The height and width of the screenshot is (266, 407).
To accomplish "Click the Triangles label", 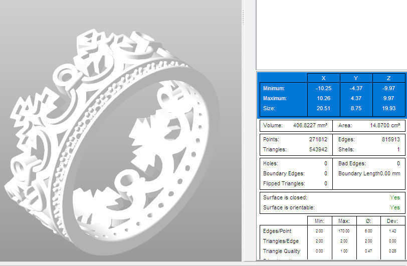I will pos(275,149).
